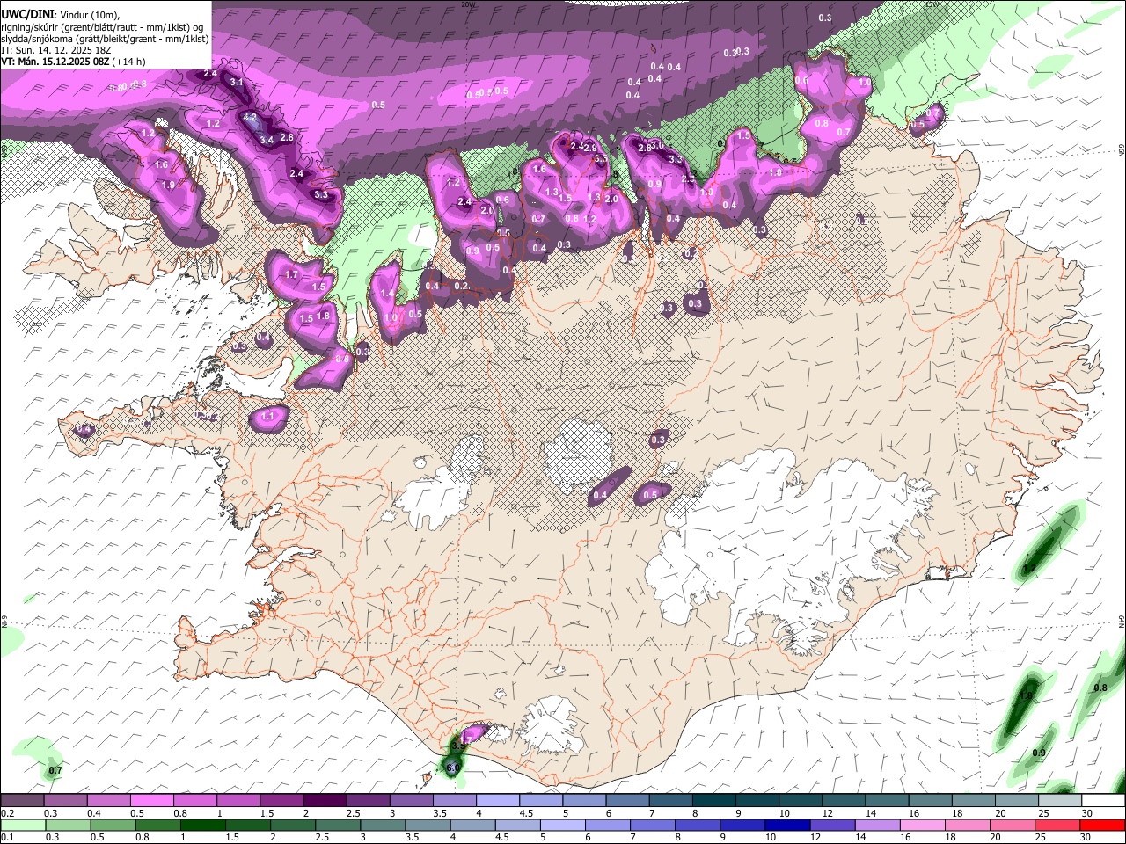Pick the palest green swatch above the 0.1 label
This screenshot has width=1126, height=844.
22,825
